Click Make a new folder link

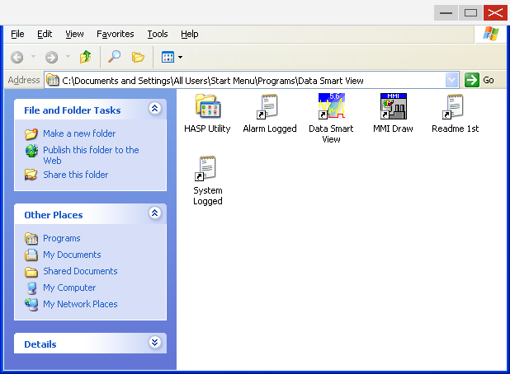79,133
